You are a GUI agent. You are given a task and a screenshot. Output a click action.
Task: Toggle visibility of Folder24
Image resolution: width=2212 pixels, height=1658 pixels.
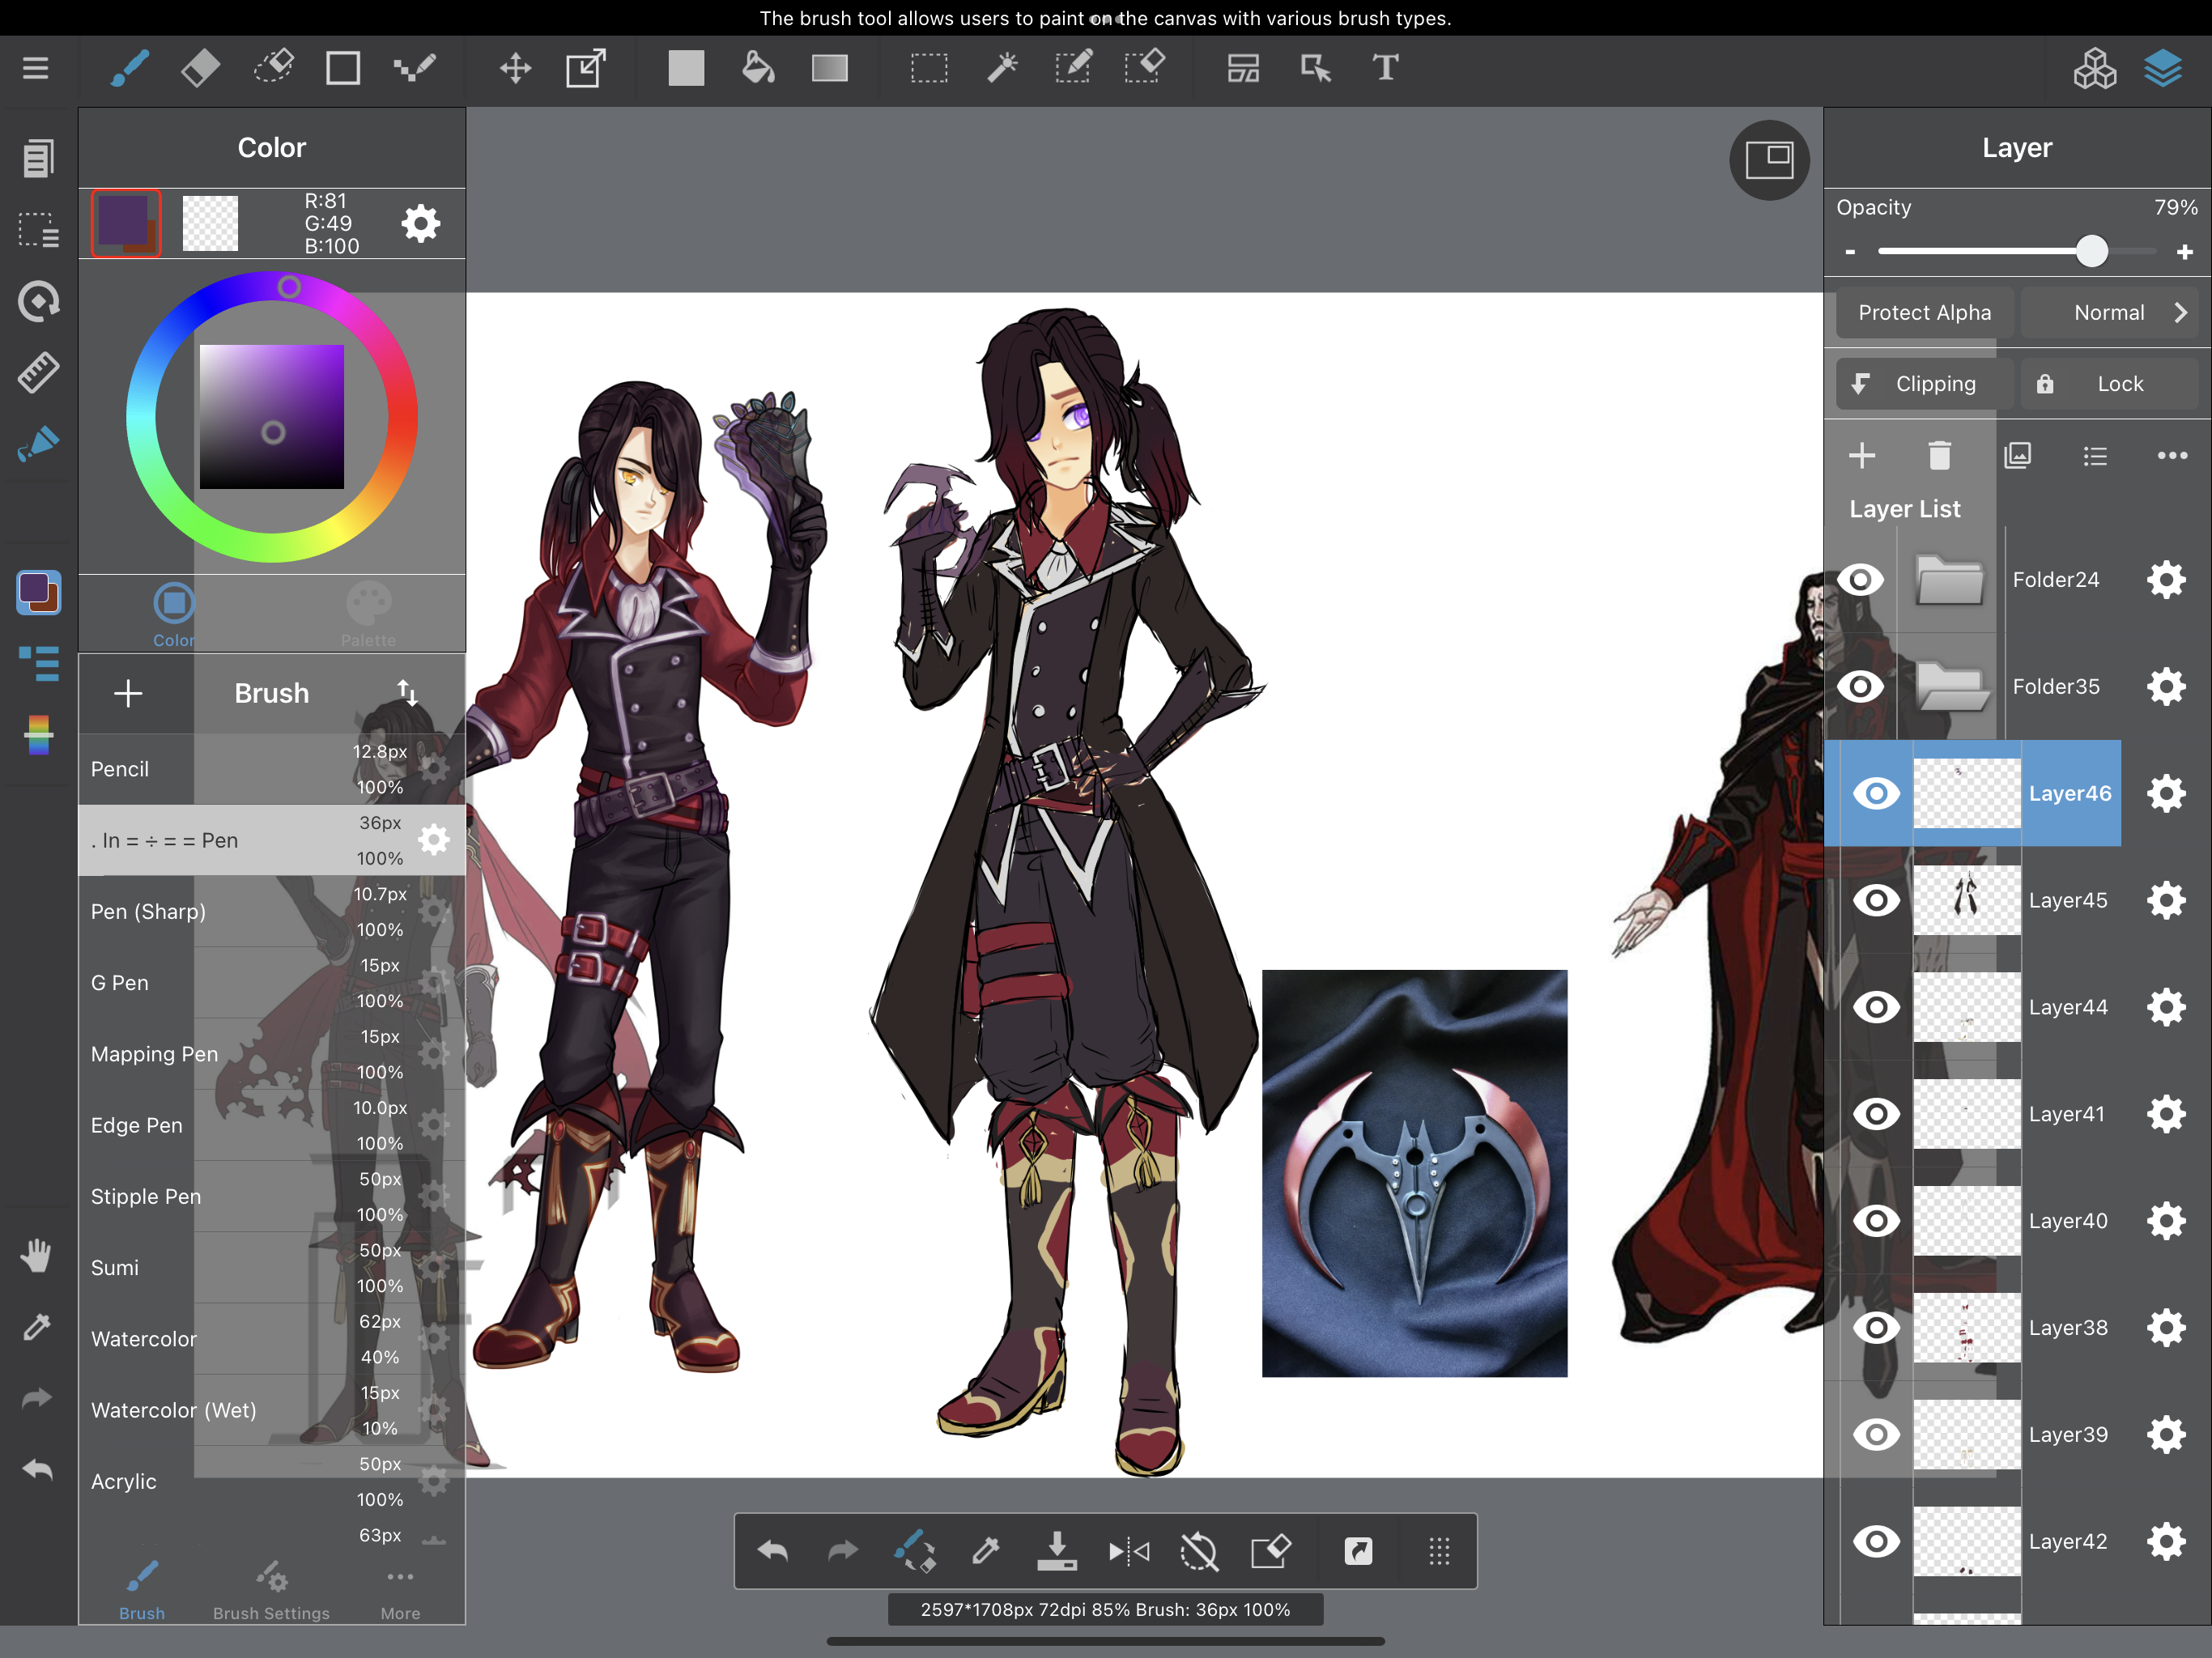click(1860, 580)
